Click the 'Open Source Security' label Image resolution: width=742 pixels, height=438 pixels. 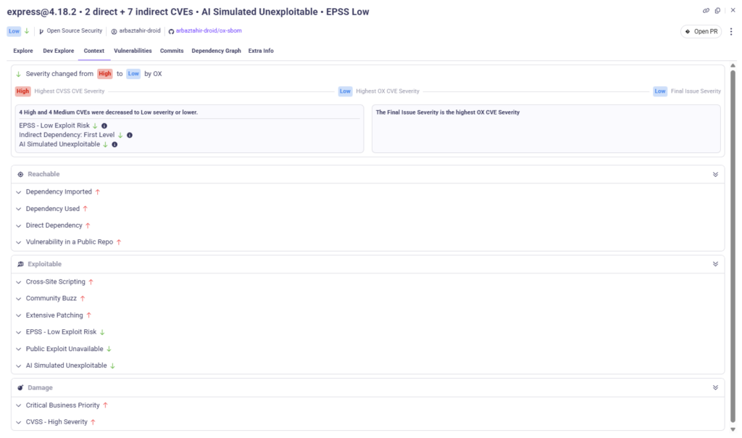(x=75, y=30)
